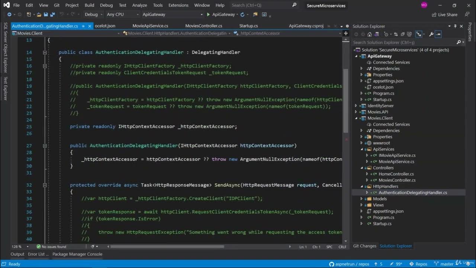Toggle the file nesting view button

pos(419,34)
